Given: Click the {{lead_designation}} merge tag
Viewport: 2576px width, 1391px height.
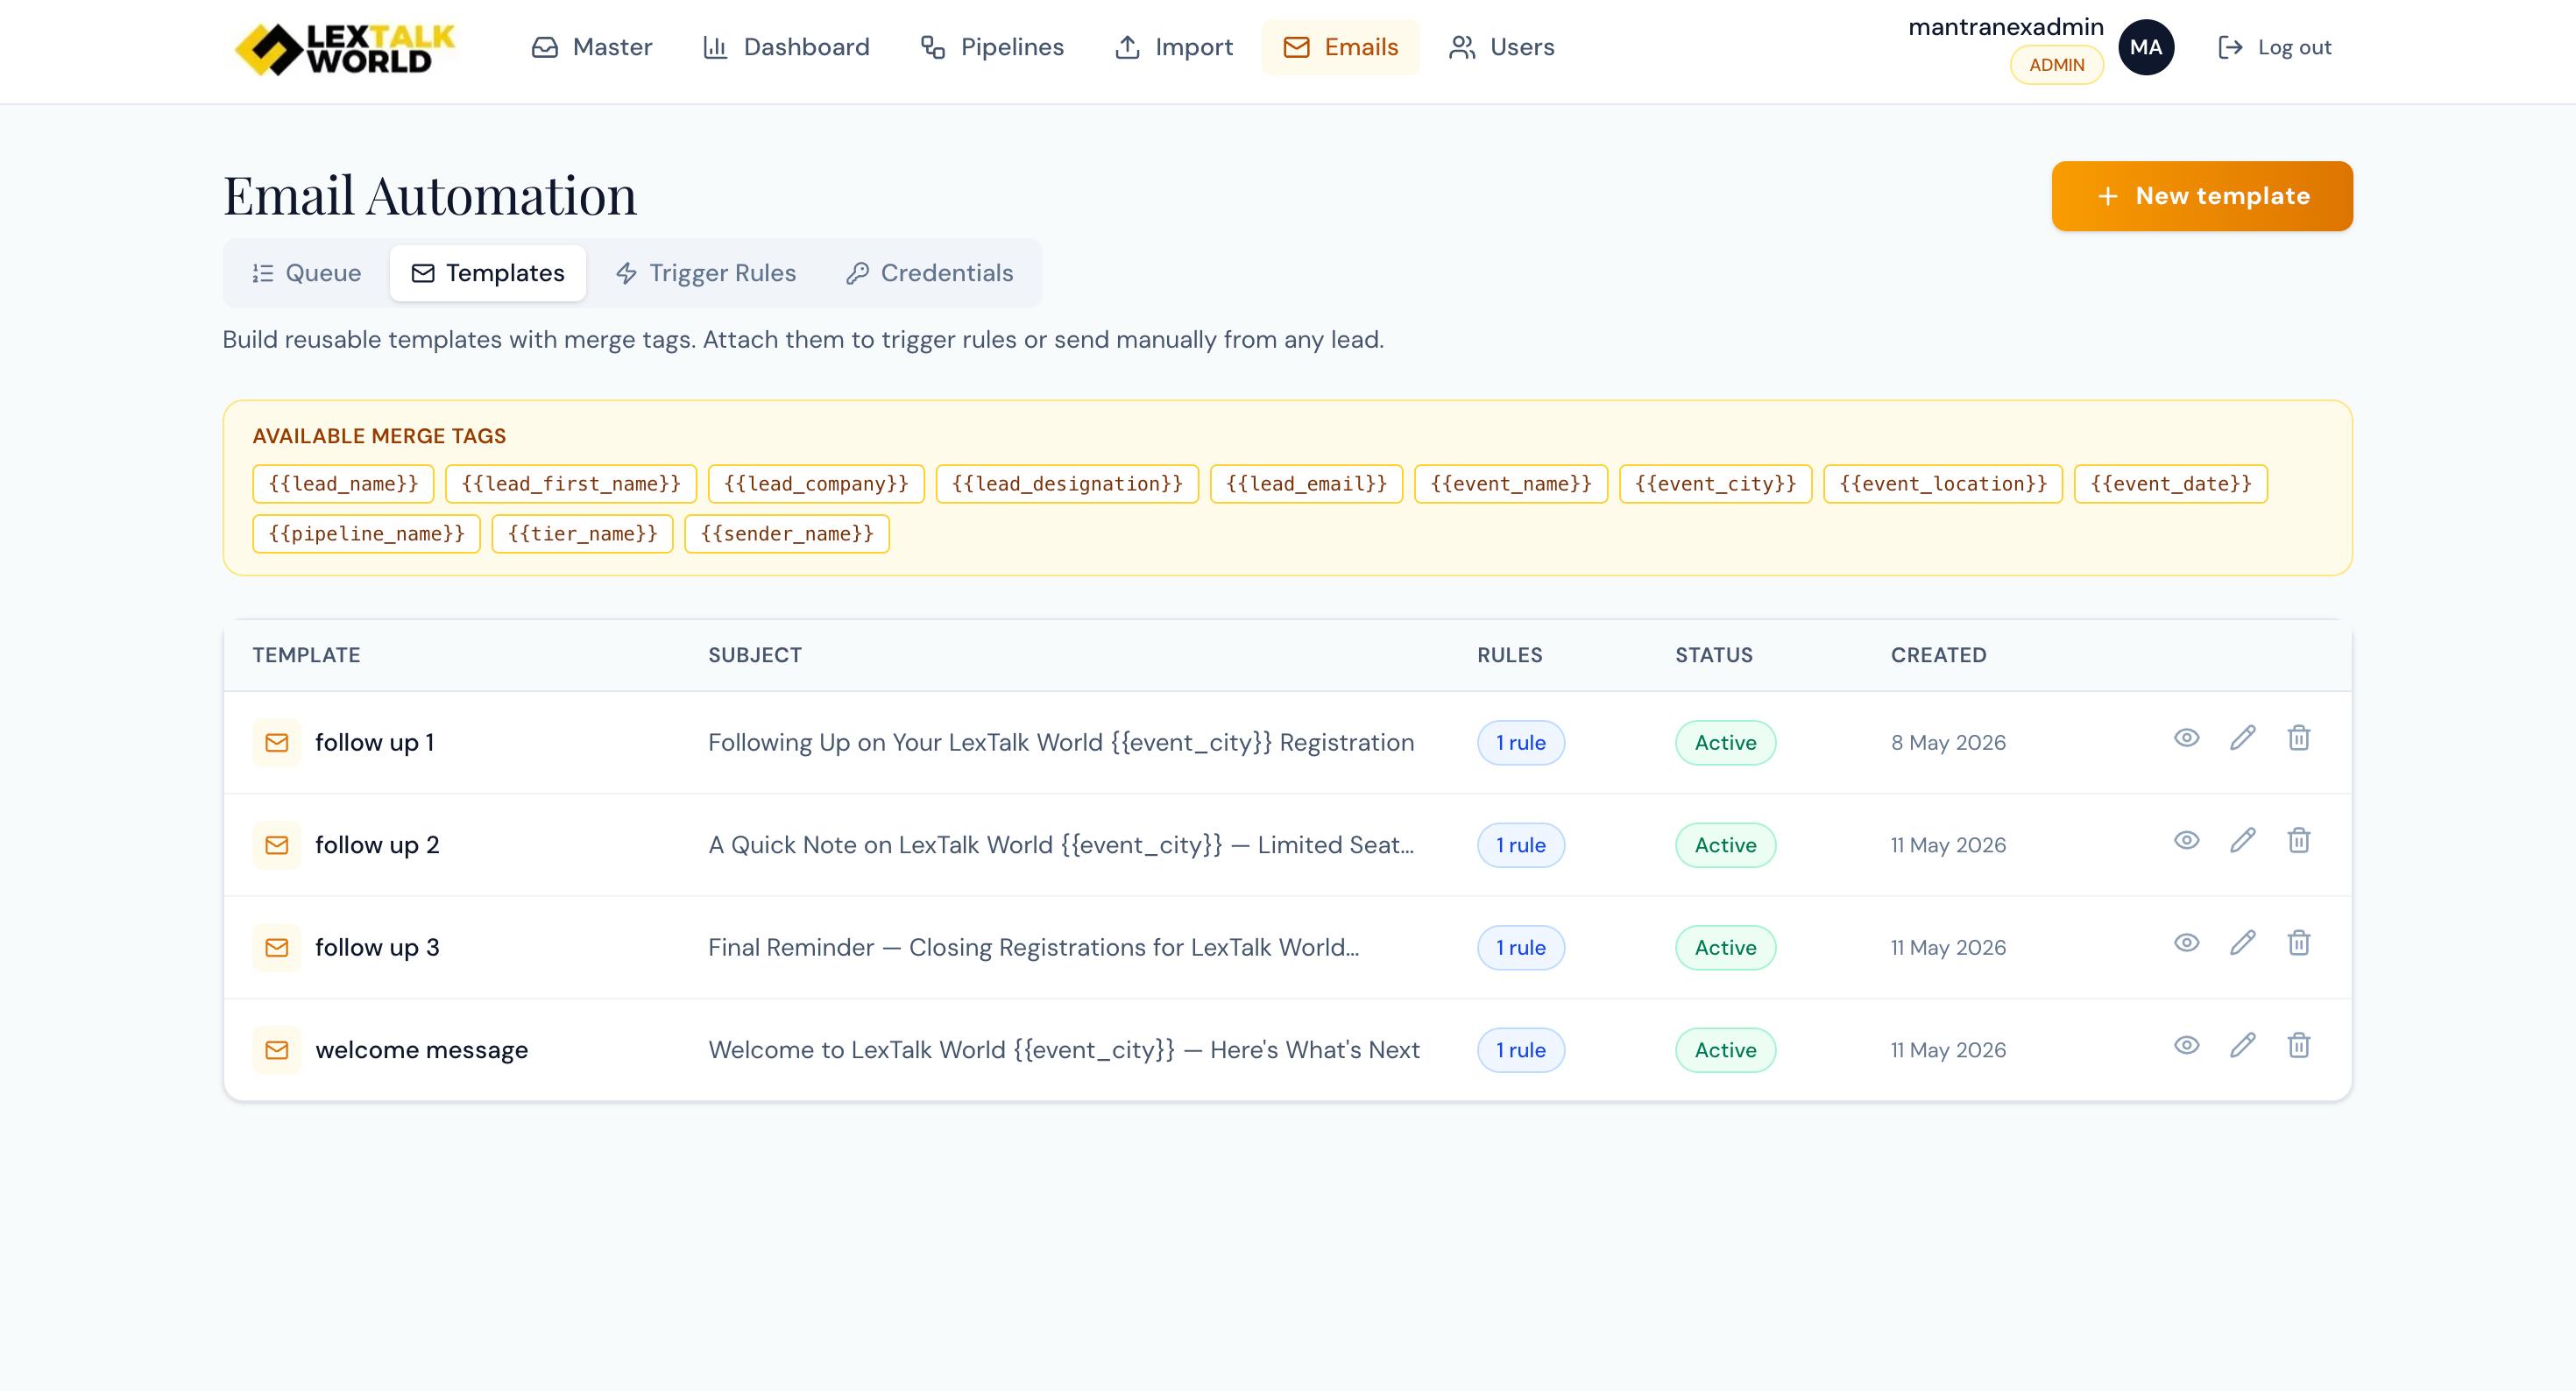Looking at the screenshot, I should 1067,484.
